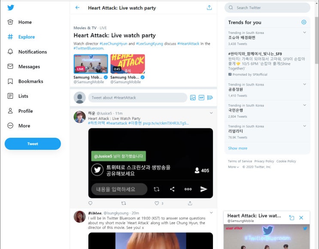
Task: Click Show more trends
Action: (x=237, y=148)
